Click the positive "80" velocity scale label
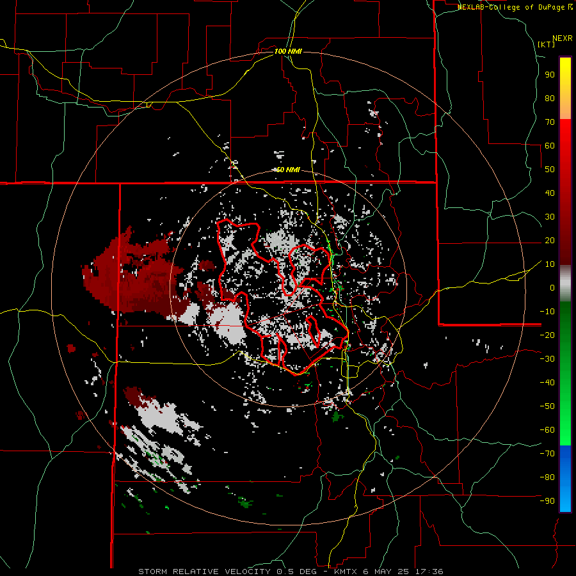 click(550, 98)
